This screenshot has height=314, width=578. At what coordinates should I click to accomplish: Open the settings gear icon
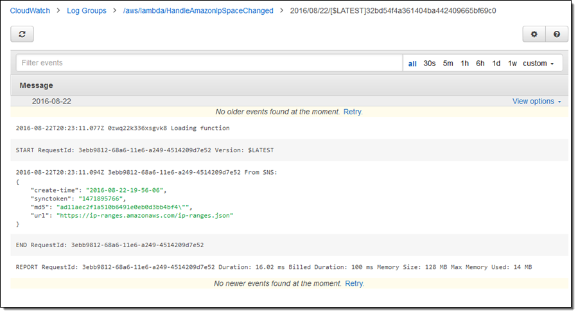click(x=534, y=35)
